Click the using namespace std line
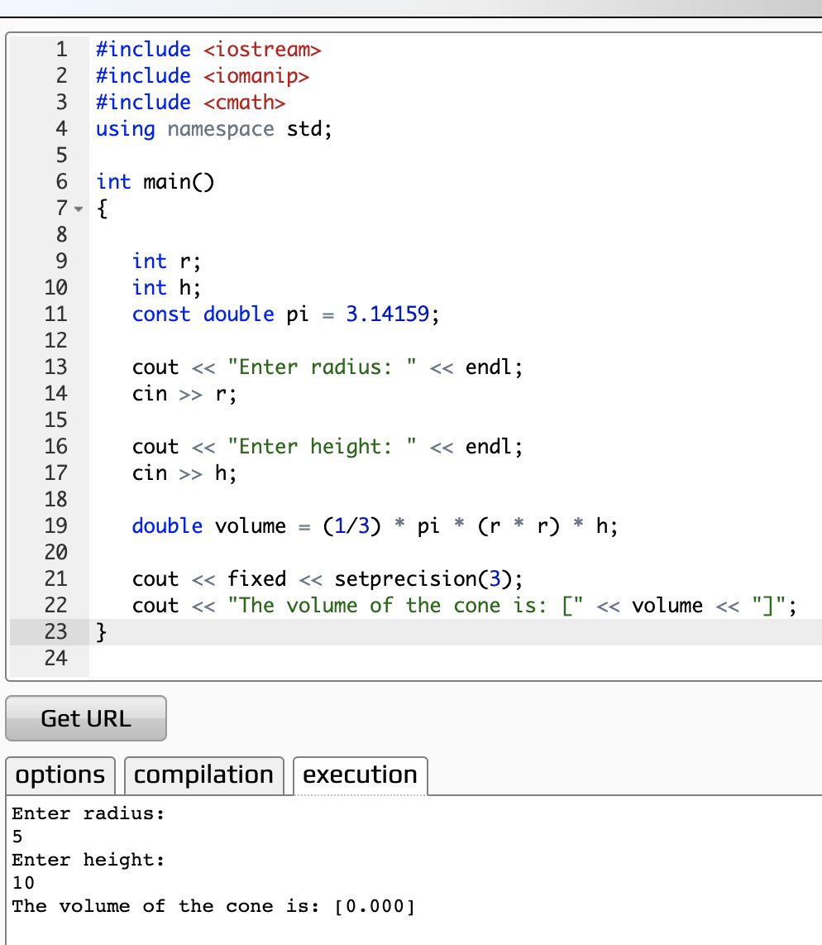This screenshot has width=822, height=945. pyautogui.click(x=213, y=128)
